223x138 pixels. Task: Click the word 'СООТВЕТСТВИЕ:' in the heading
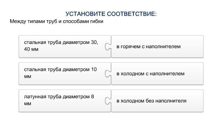[132, 14]
